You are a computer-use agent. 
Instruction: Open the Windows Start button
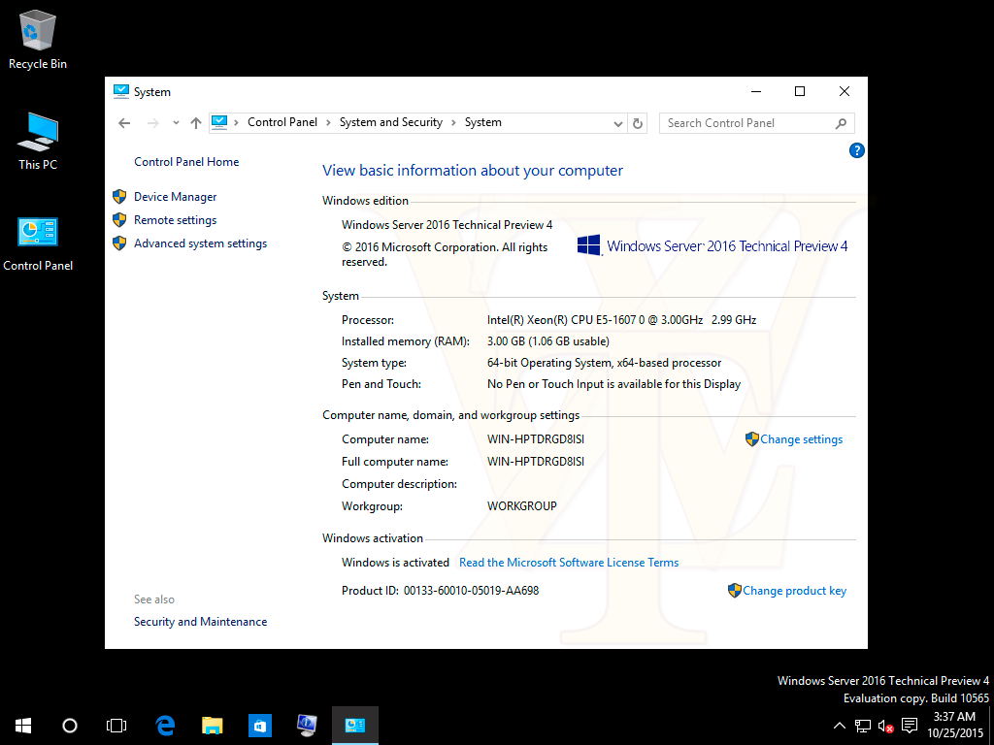pos(23,726)
